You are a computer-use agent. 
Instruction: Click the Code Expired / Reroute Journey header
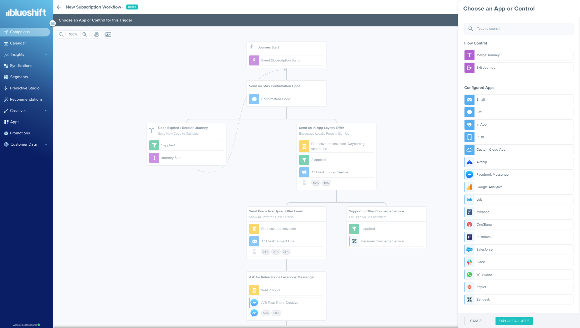[186, 130]
